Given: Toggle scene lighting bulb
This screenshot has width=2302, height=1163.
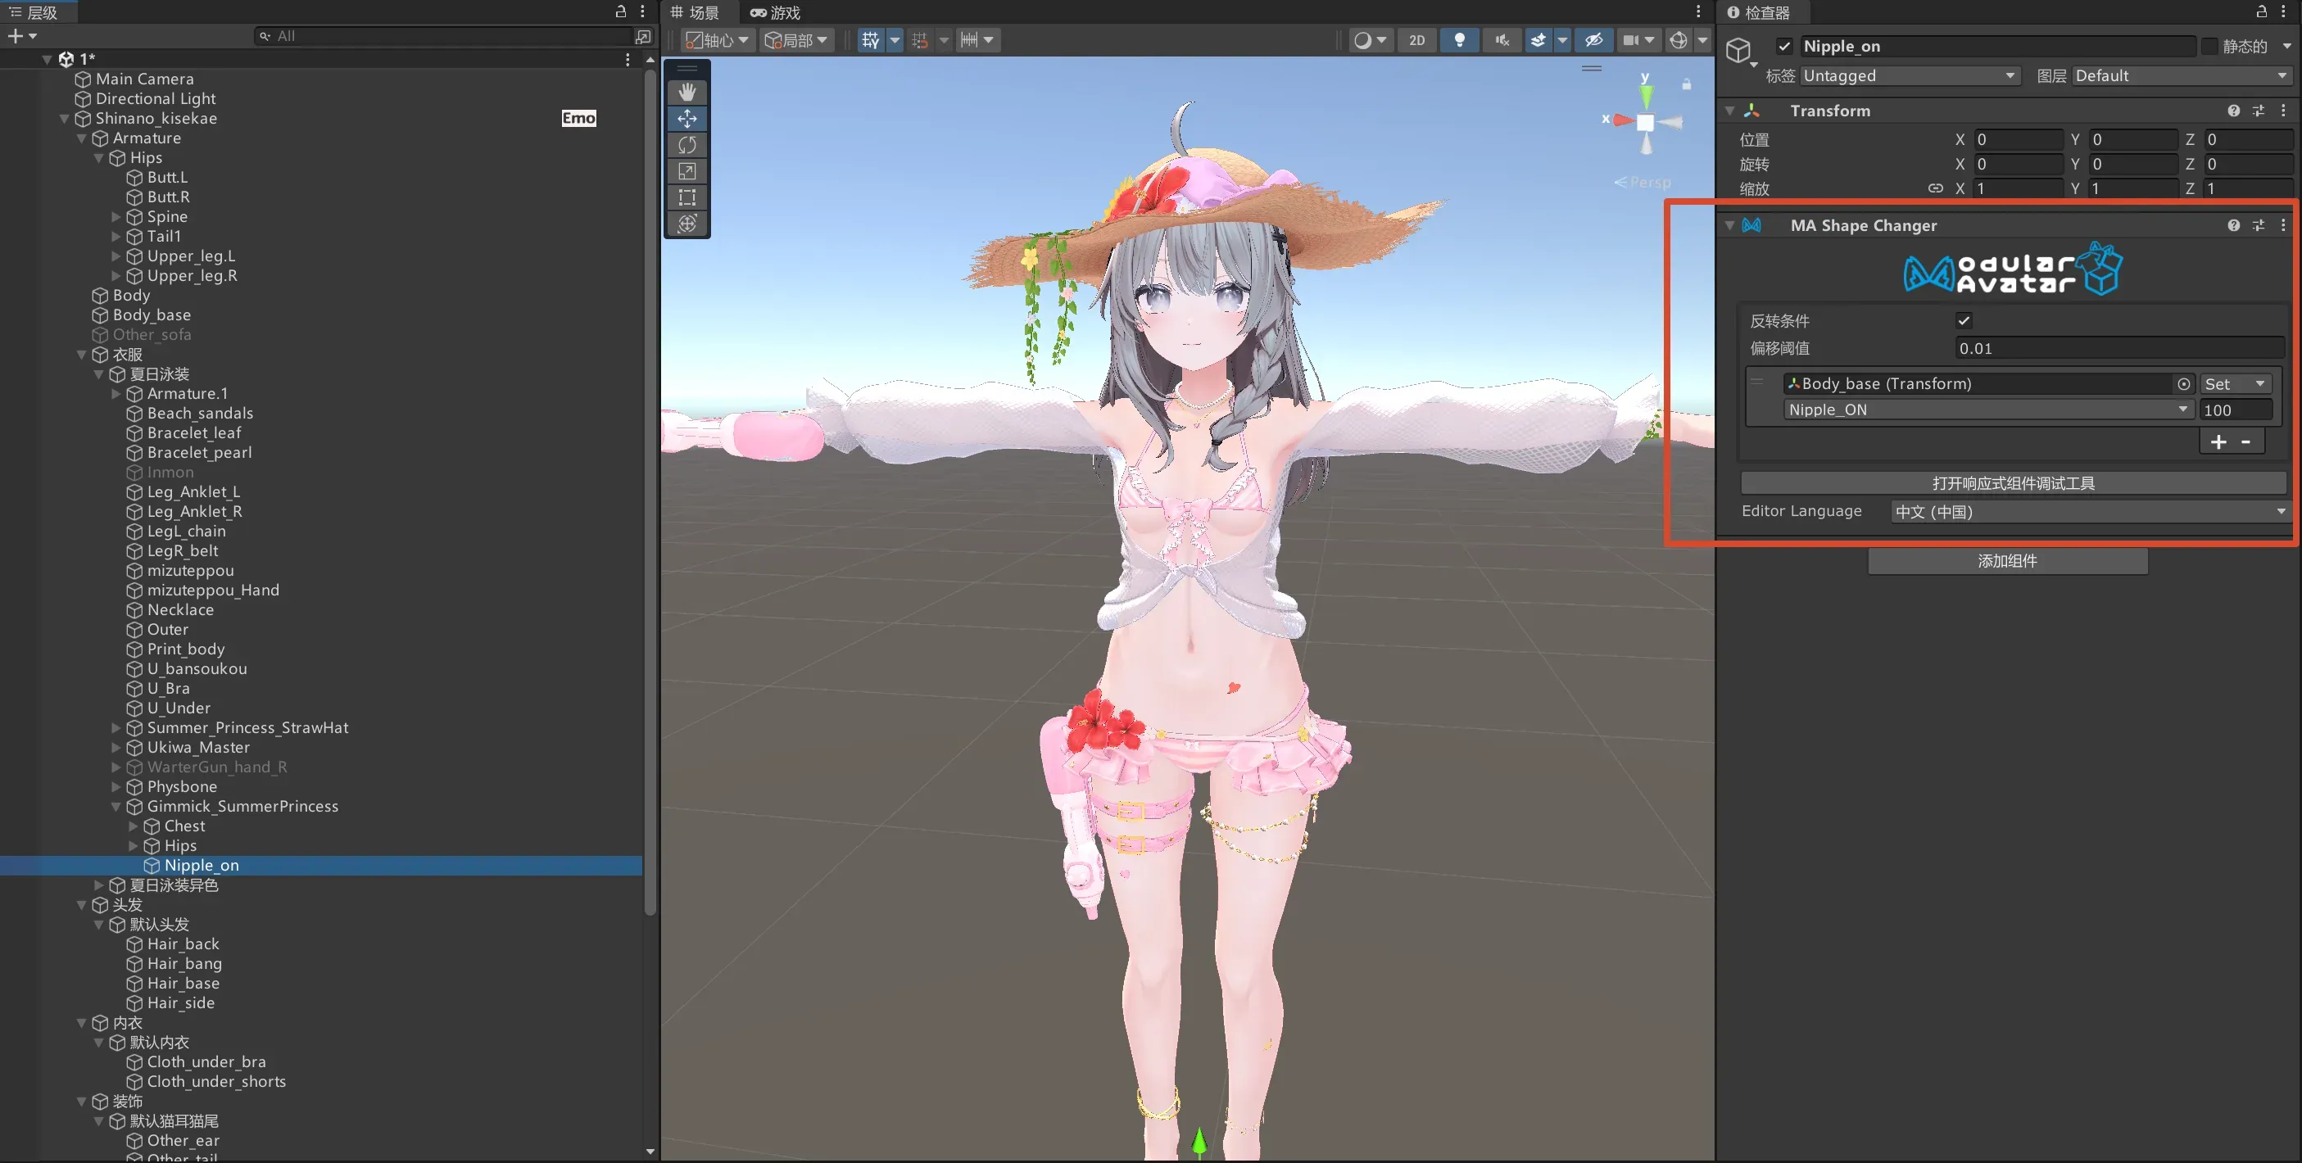Looking at the screenshot, I should [x=1459, y=39].
